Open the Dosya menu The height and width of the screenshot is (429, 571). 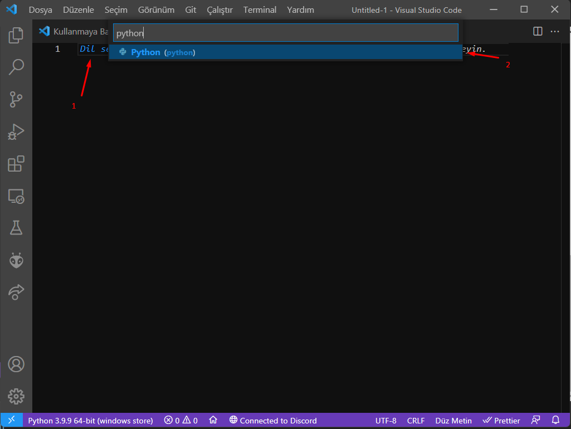[x=41, y=10]
